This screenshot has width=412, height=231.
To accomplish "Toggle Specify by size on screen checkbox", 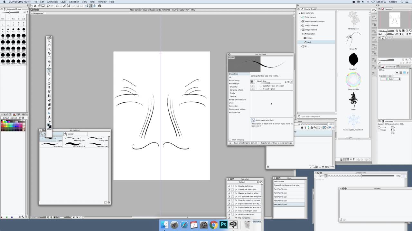I will (x=261, y=86).
